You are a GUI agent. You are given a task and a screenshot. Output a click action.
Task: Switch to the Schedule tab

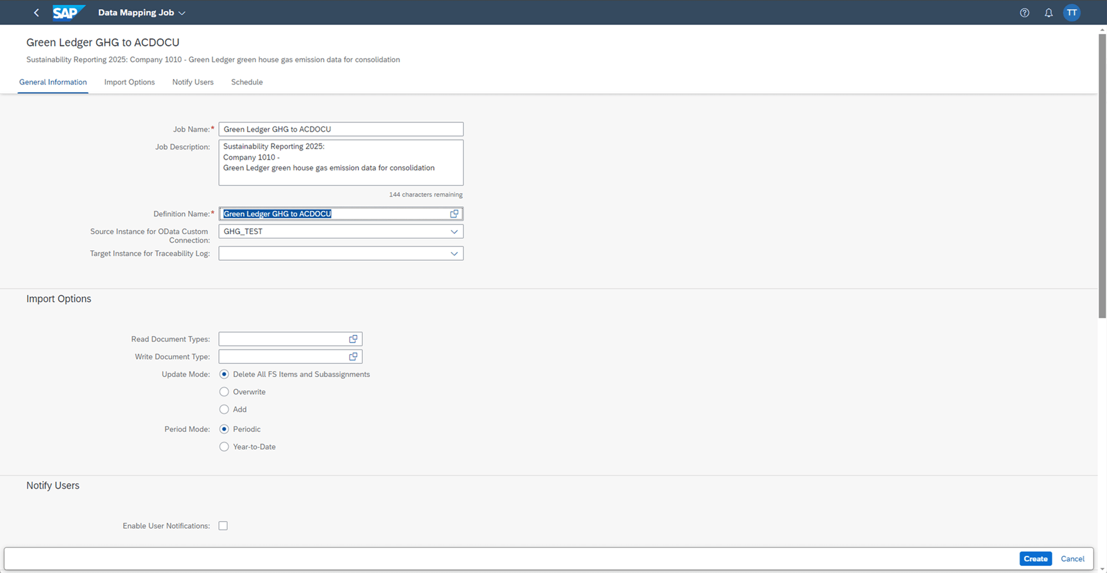[247, 82]
